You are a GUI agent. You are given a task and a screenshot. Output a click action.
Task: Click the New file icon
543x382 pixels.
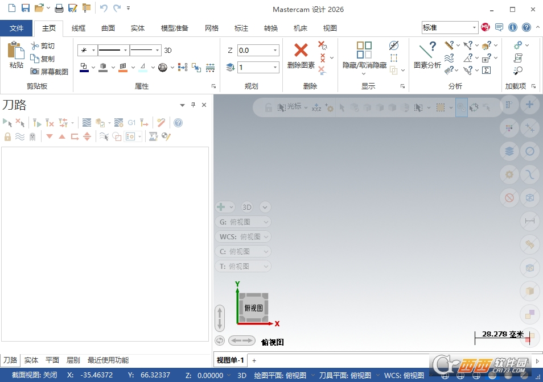coord(12,8)
